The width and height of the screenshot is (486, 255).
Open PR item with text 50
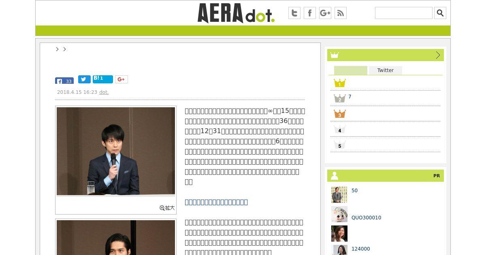coord(354,191)
